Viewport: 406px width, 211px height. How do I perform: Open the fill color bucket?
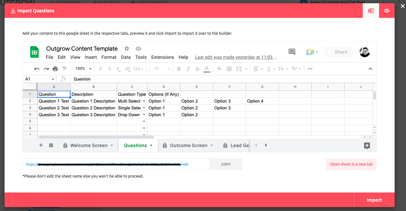[x=219, y=69]
